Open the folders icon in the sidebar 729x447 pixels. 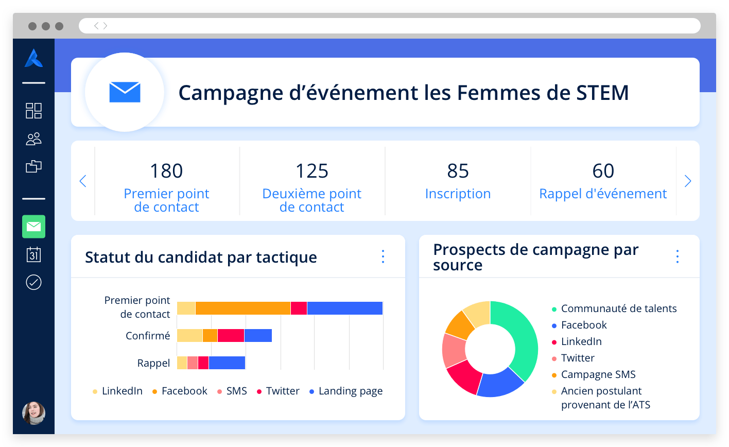pos(33,166)
